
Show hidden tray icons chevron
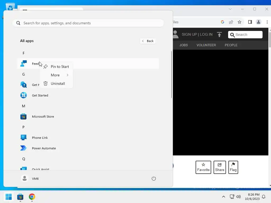point(223,197)
